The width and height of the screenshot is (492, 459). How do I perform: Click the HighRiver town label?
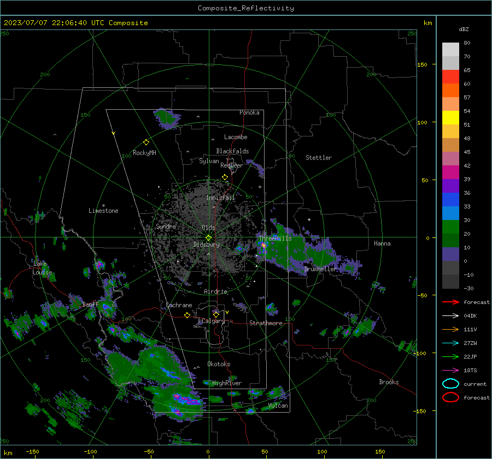[x=227, y=383]
